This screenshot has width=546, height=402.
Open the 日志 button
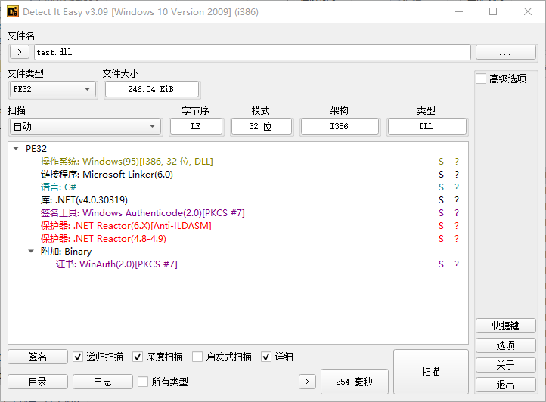coord(103,382)
